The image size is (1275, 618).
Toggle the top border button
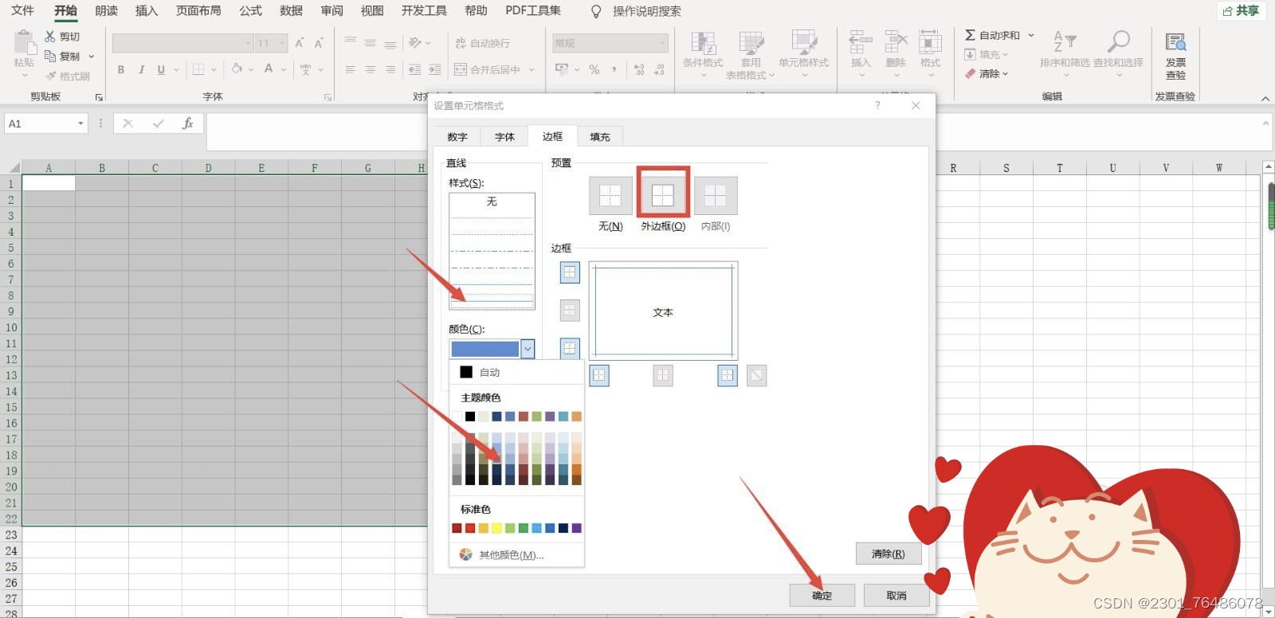coord(570,273)
